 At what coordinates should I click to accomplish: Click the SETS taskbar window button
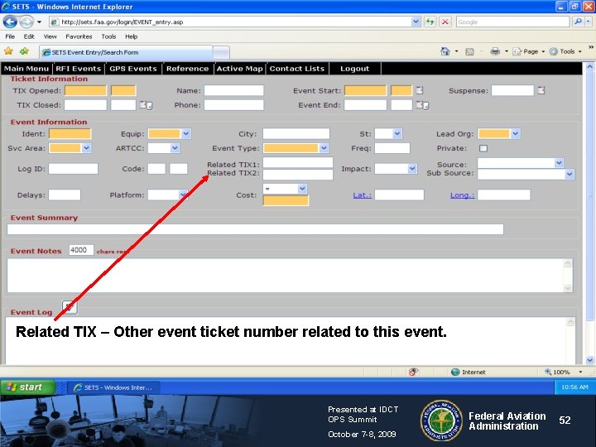tap(113, 387)
